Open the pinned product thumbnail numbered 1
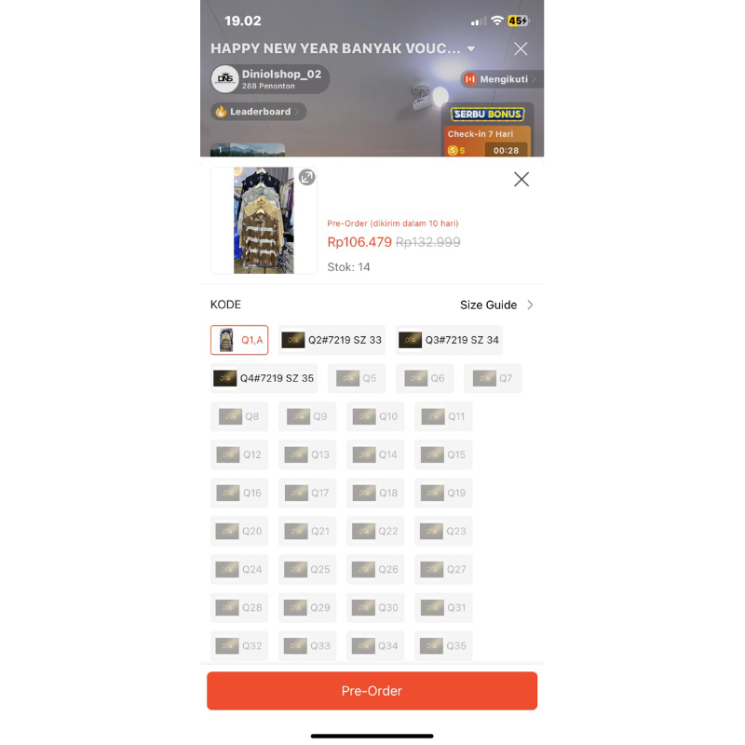Viewport: 745px width, 745px height. 248,150
